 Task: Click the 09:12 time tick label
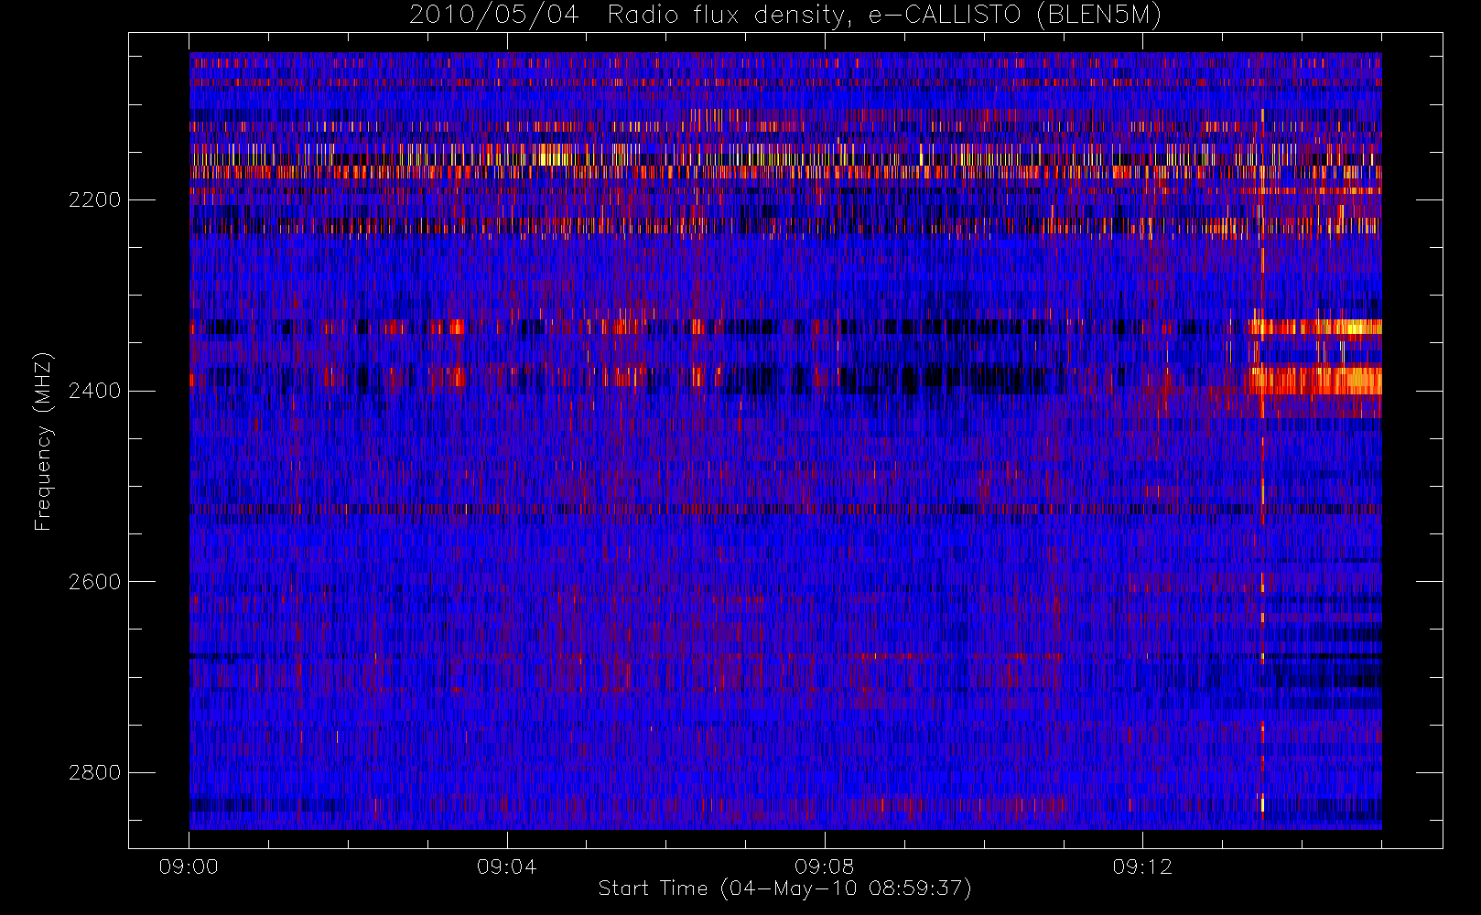click(x=1142, y=867)
